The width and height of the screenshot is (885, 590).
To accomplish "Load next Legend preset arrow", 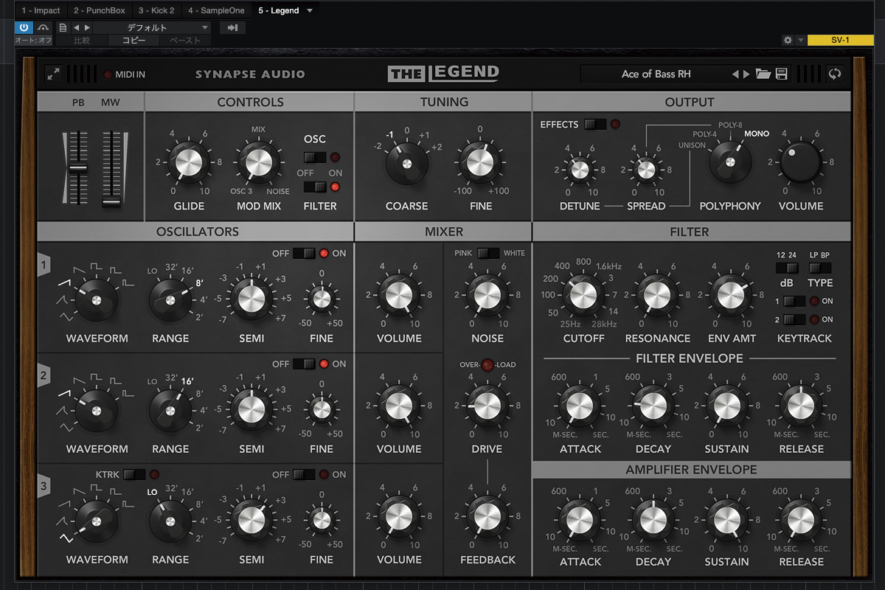I will [x=746, y=74].
